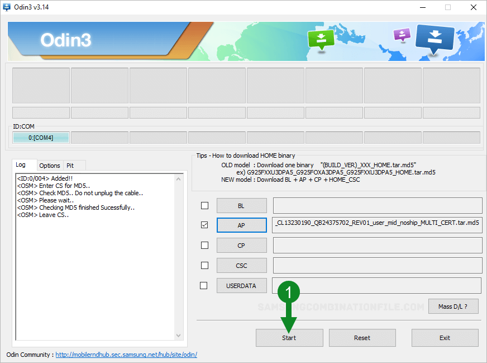Click the USERDATA file path field
Viewport: 487px width, 363px height.
[x=377, y=286]
